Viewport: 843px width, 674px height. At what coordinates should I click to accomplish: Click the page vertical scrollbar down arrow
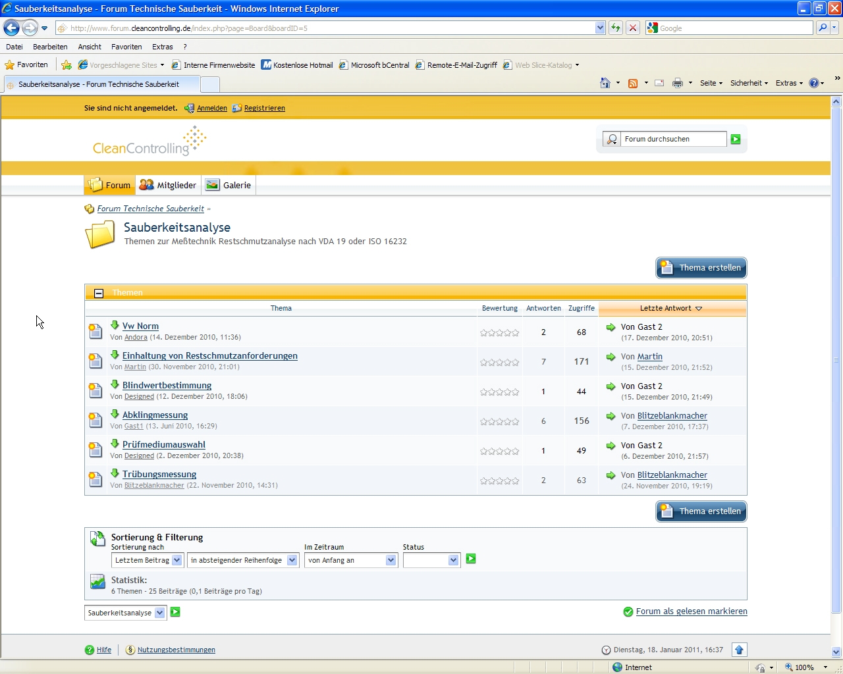(836, 652)
